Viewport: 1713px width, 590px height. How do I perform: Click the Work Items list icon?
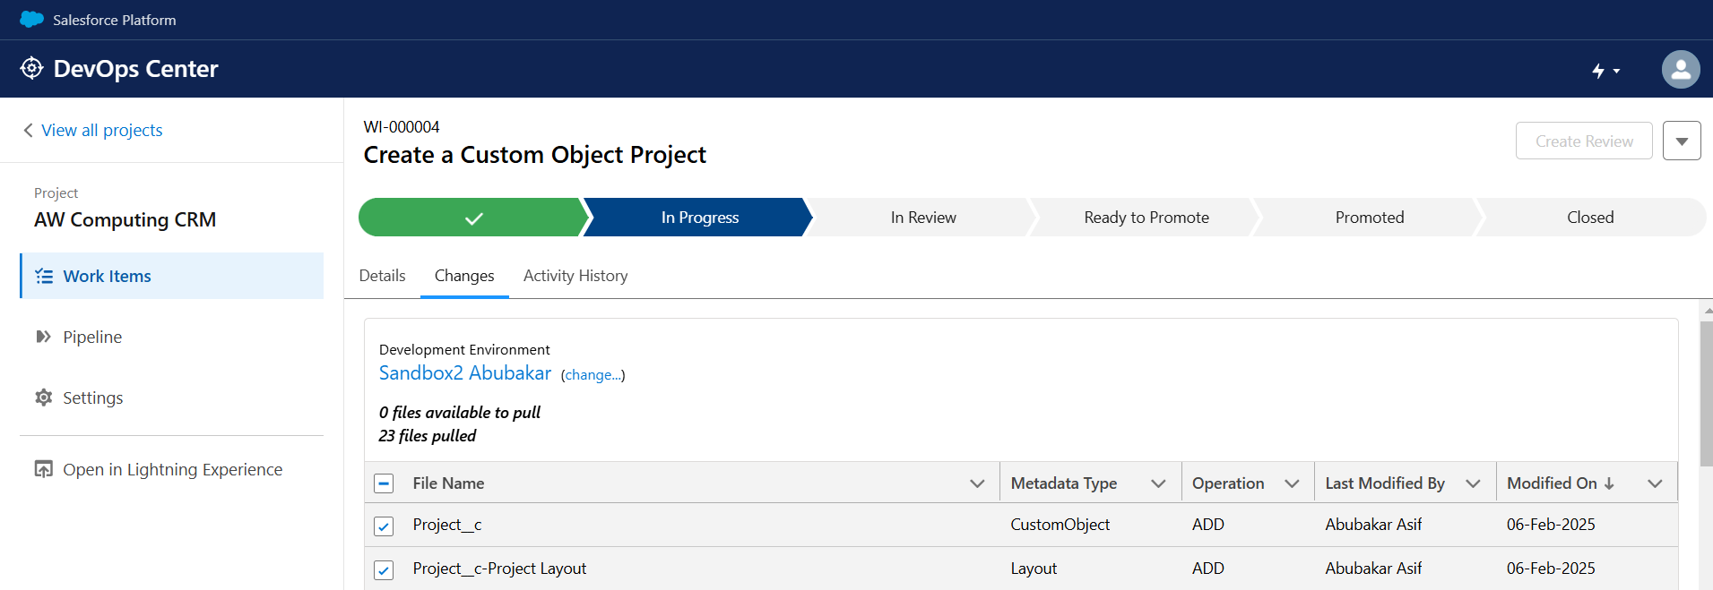point(44,276)
